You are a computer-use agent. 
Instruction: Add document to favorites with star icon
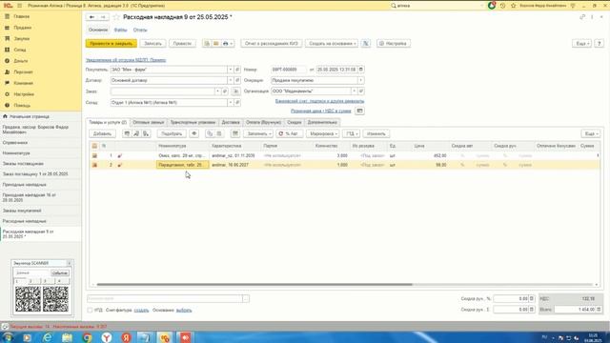tap(116, 17)
